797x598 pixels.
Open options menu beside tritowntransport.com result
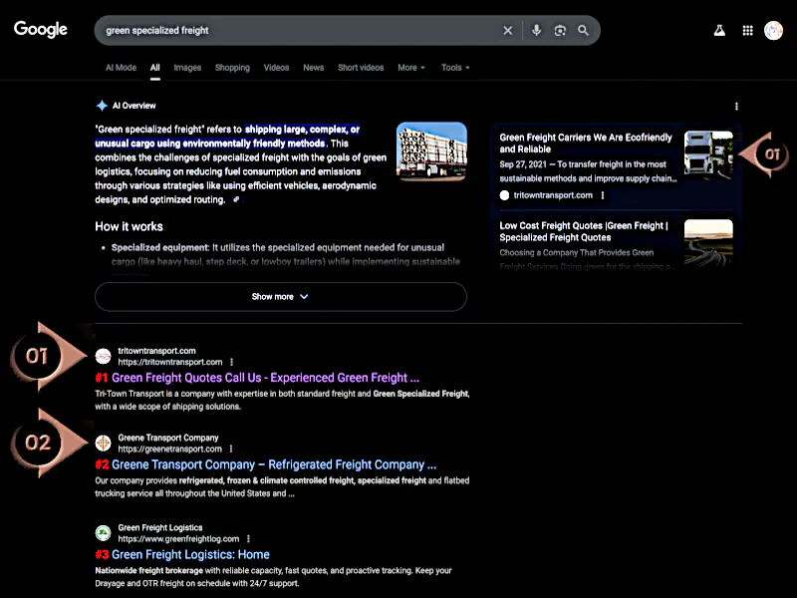click(232, 362)
